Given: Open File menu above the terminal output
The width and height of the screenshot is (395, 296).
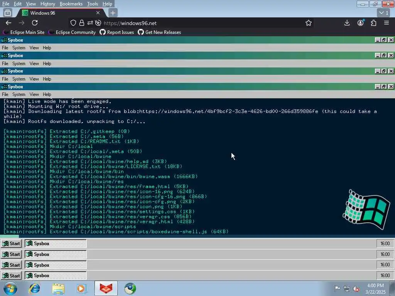Looking at the screenshot, I should 5,94.
